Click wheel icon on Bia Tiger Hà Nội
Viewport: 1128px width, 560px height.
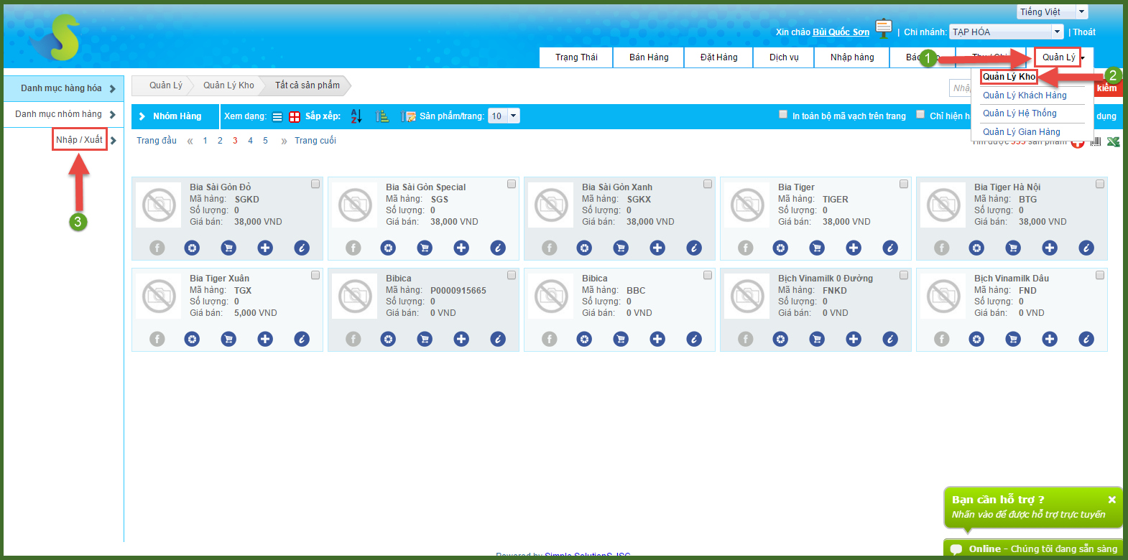point(976,248)
